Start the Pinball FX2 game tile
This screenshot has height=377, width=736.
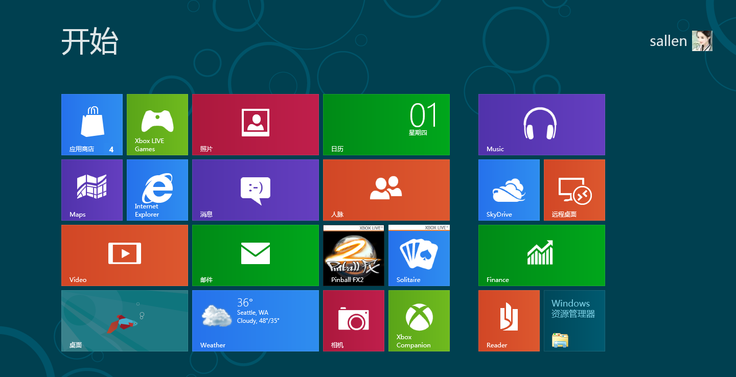click(354, 255)
